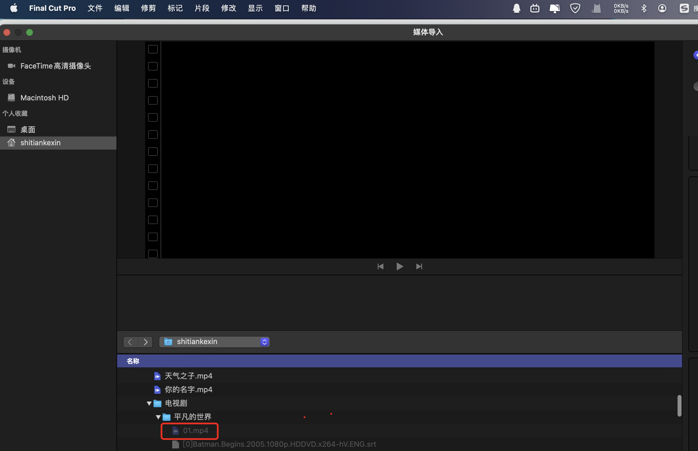Open the QQ penguin menu bar icon
Screen dimensions: 698x451
pos(517,8)
